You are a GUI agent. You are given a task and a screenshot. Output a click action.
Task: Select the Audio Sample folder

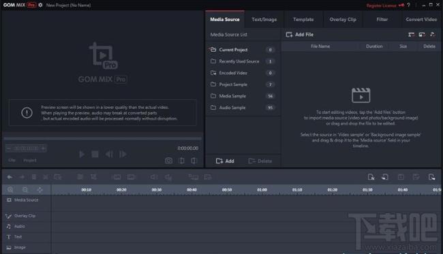pyautogui.click(x=243, y=108)
